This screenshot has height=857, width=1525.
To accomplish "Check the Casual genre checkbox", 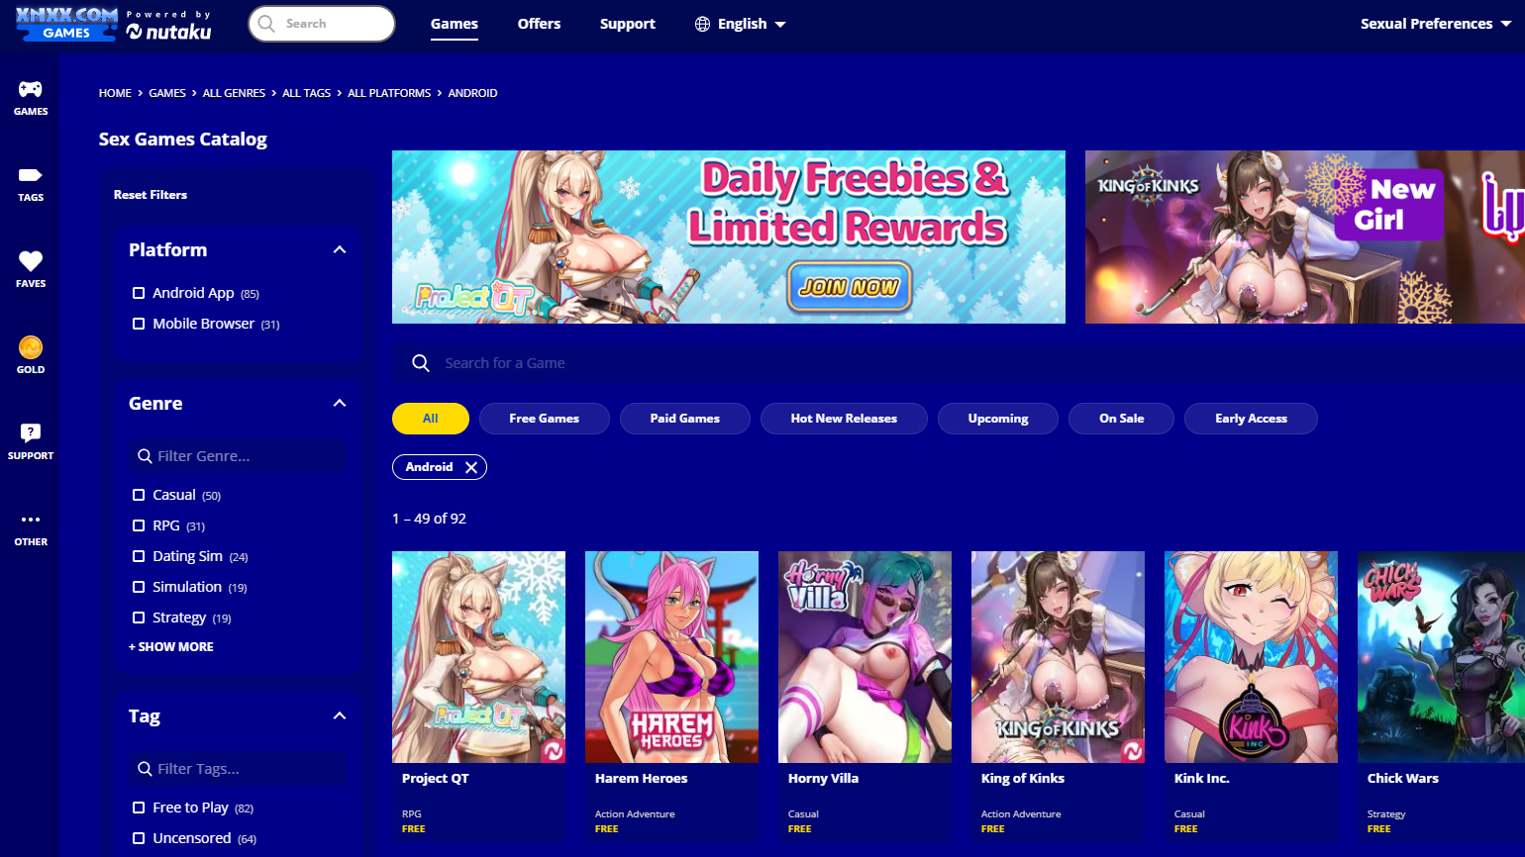I will coord(139,495).
